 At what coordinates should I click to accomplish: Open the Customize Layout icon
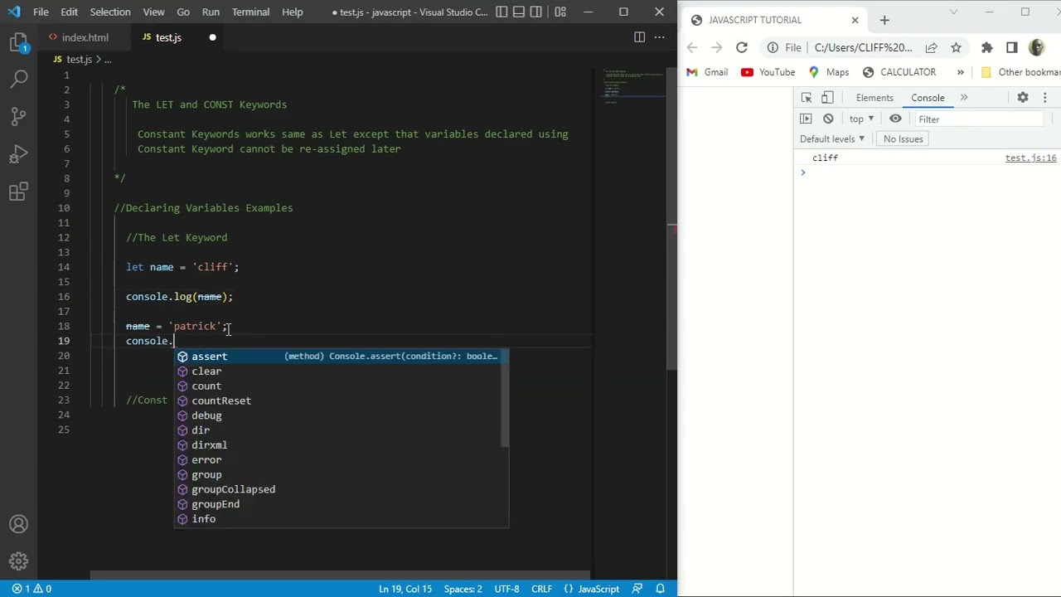(x=560, y=12)
